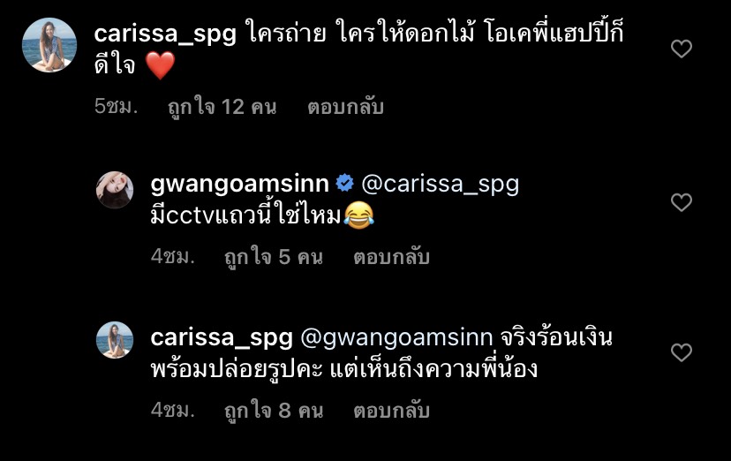The height and width of the screenshot is (461, 731).
Task: Click ตอบกลับ under the top comment
Action: click(x=345, y=107)
